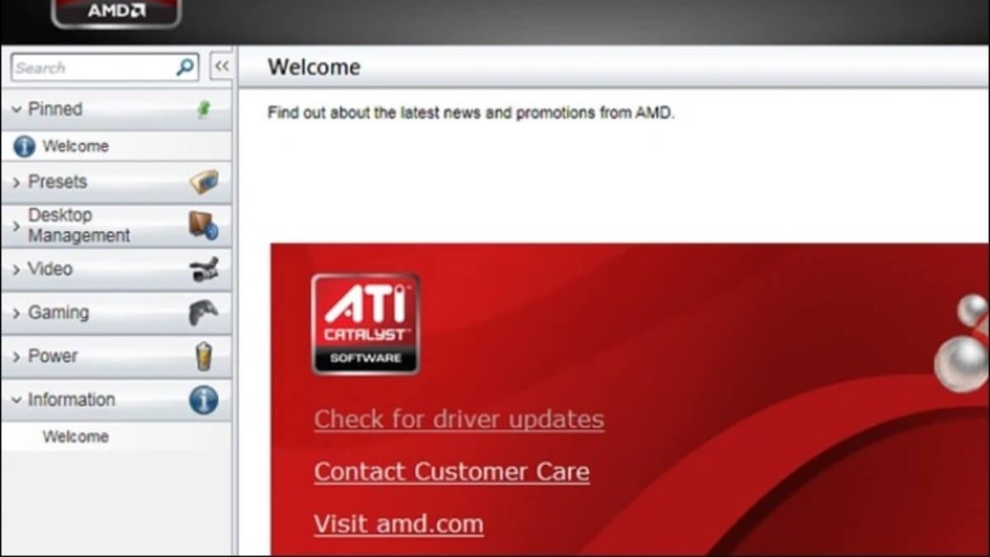
Task: Click the Welcome page heading
Action: point(314,68)
